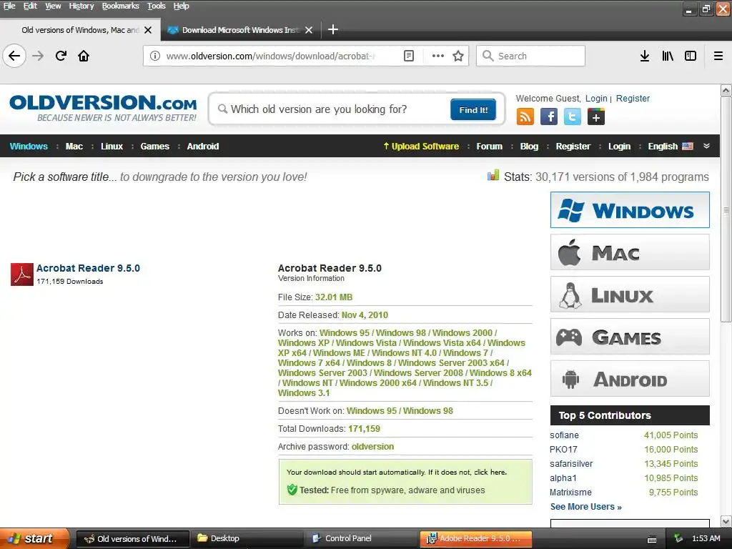Switch to Adobe Reader 9.5.0 taskbar item
732x549 pixels.
(x=475, y=538)
